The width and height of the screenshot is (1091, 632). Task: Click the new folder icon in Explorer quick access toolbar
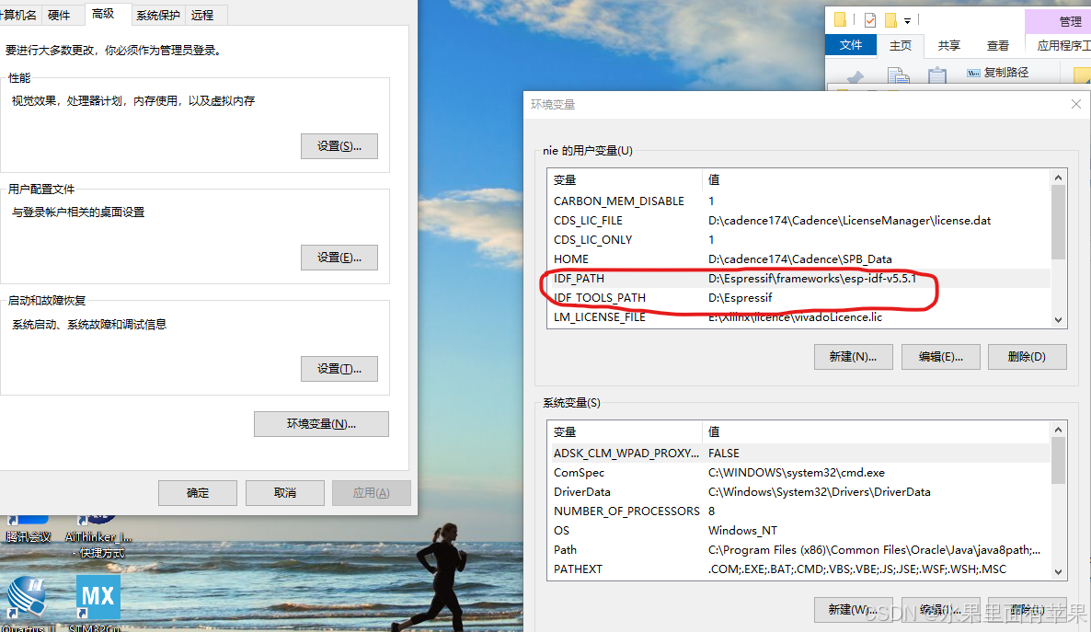coord(890,20)
